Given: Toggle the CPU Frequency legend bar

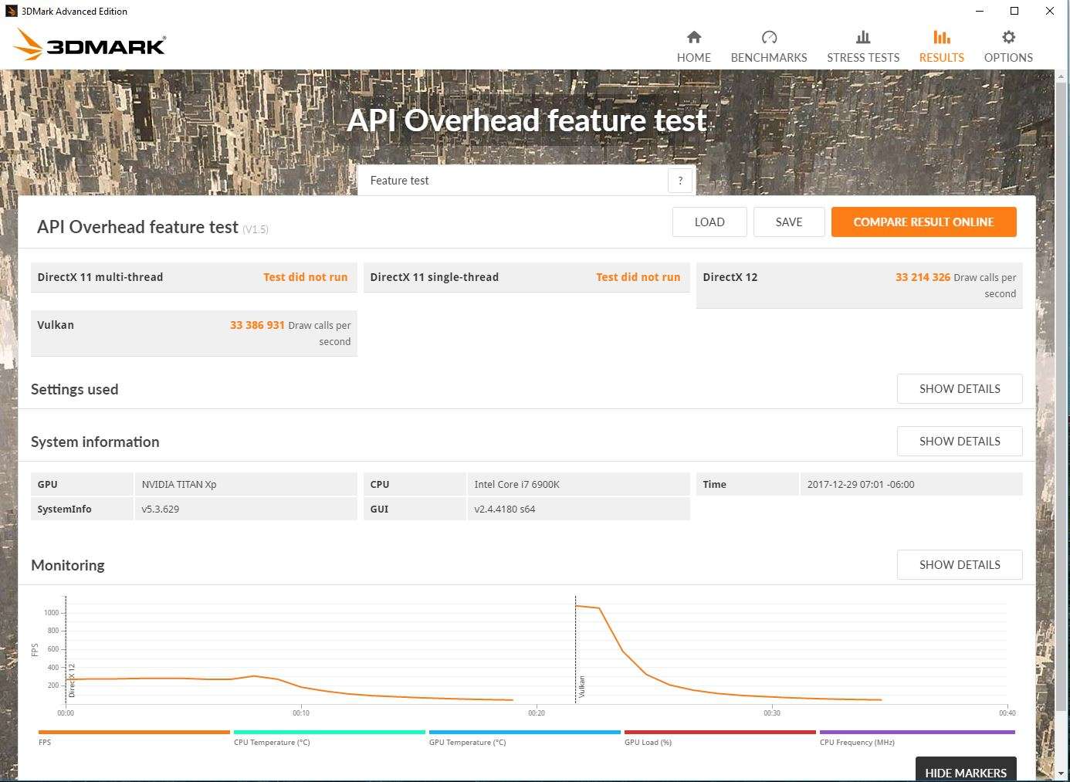Looking at the screenshot, I should pos(917,732).
